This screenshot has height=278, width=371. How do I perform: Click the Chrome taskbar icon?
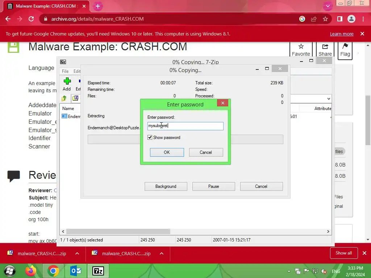53,271
